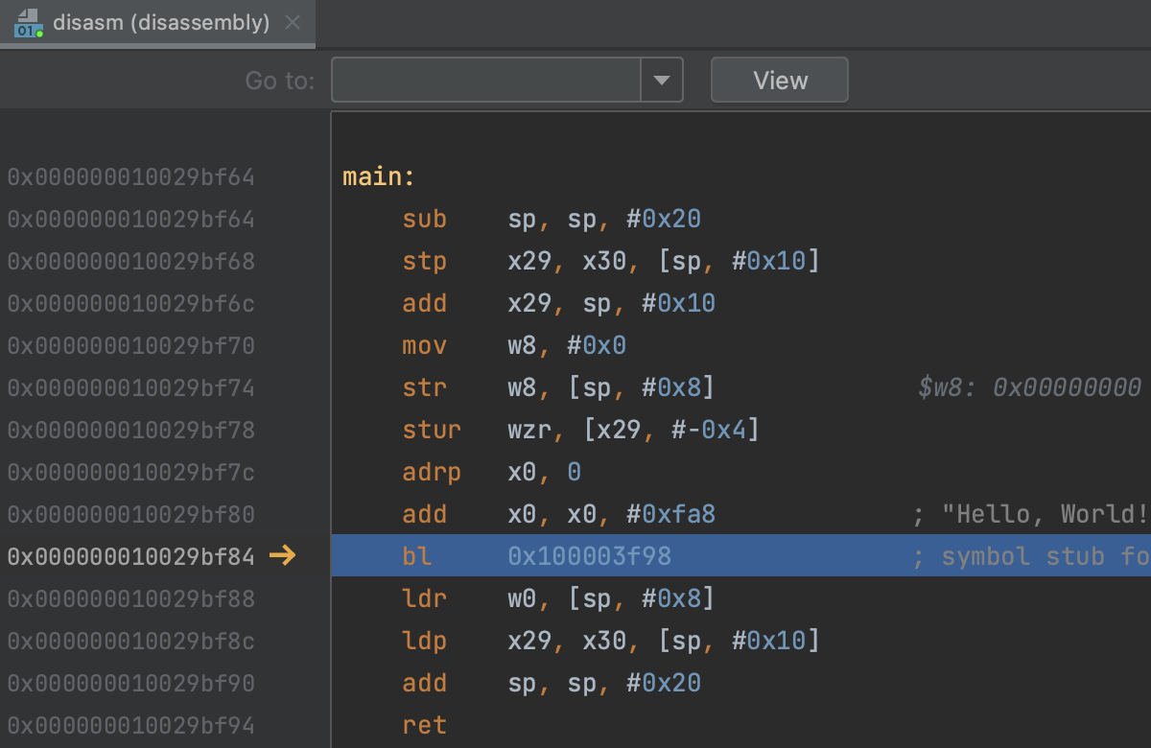Click the yellow execution pointer arrow
The image size is (1151, 748).
pos(283,555)
